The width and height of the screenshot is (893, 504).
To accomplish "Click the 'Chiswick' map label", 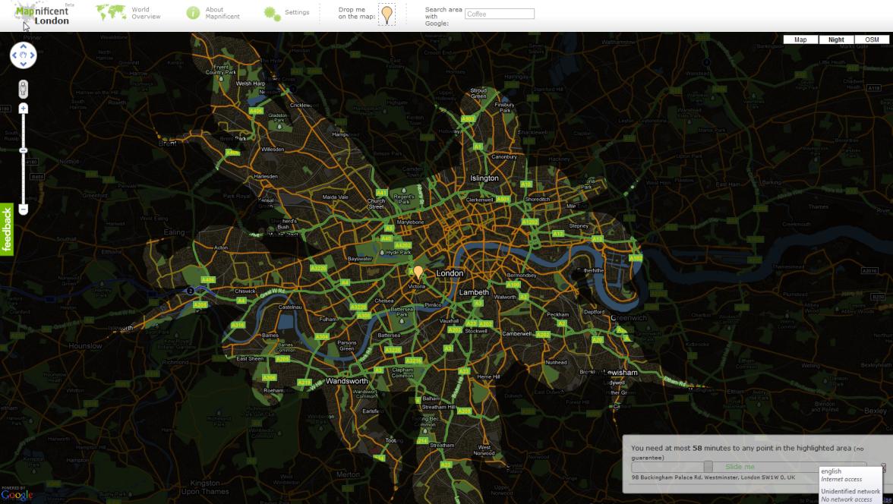I will click(245, 291).
